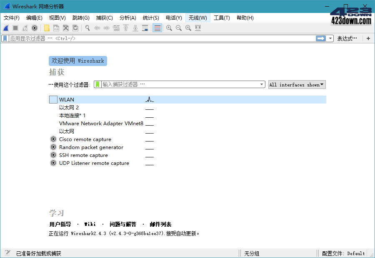Open the 问题与解答 link
Viewport: 375px width, 258px height.
[x=123, y=224]
